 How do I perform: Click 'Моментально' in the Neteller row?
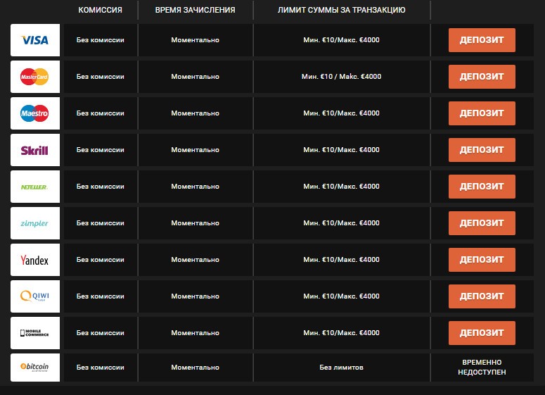coord(195,187)
